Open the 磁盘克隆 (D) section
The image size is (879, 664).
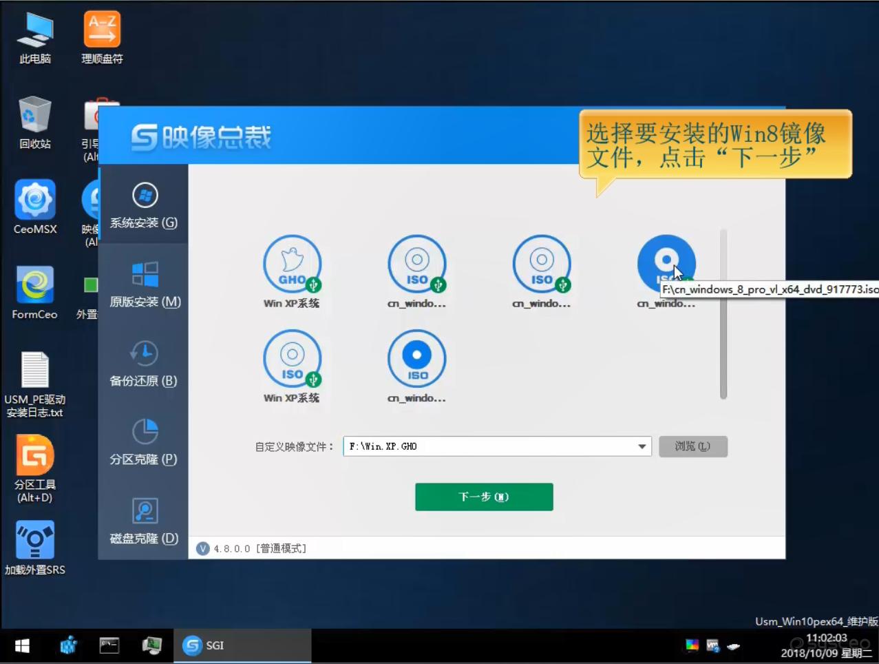(x=144, y=521)
